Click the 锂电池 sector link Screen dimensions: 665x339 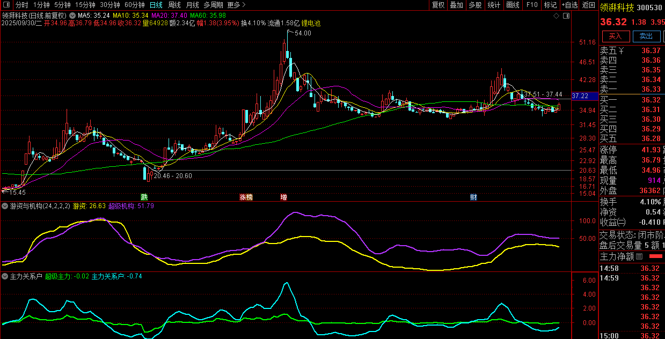coord(311,24)
